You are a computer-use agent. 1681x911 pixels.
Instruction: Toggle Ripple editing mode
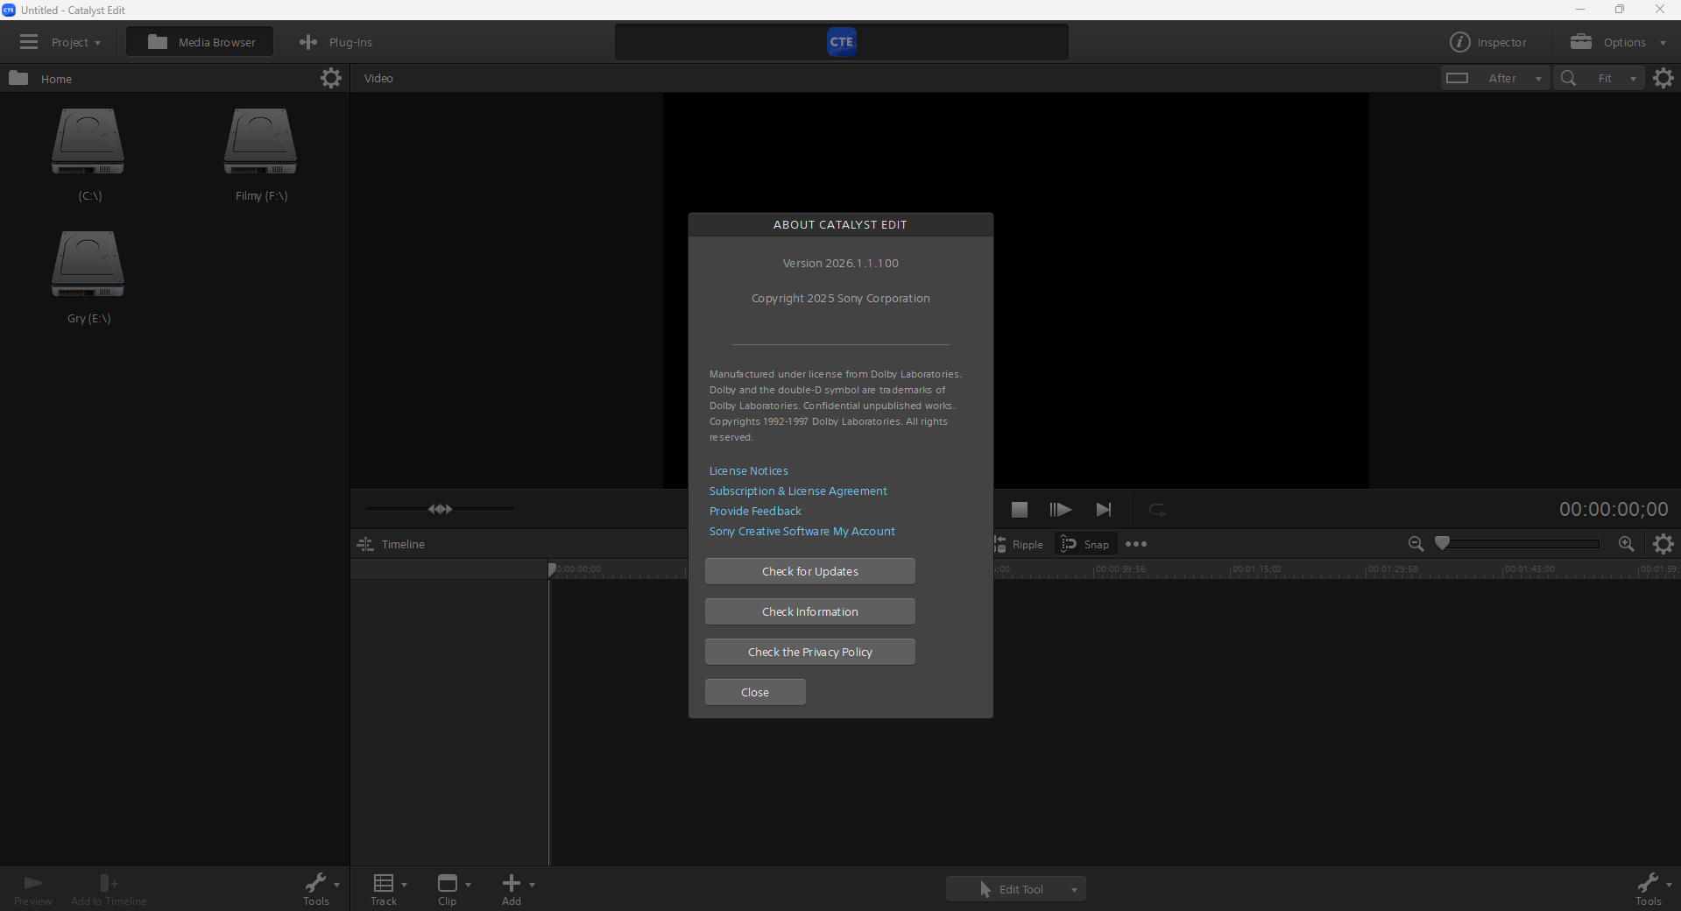[x=1018, y=544]
